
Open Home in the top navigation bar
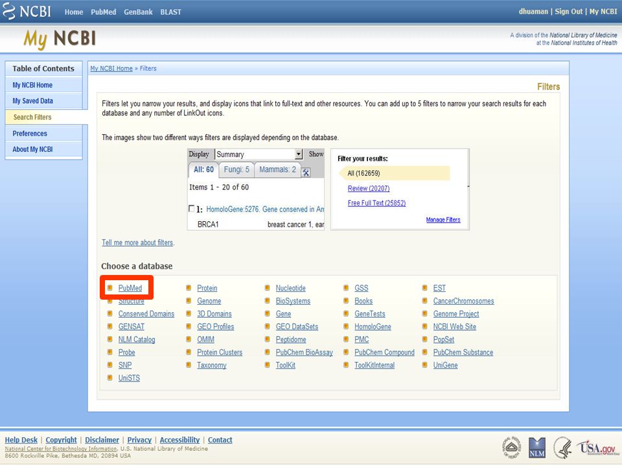(x=74, y=12)
